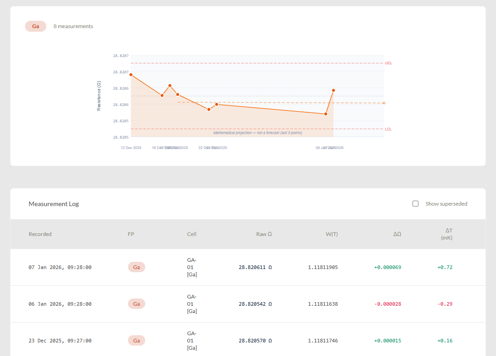
Task: Click the first chart point at 12 Dec 2025
Action: point(131,75)
